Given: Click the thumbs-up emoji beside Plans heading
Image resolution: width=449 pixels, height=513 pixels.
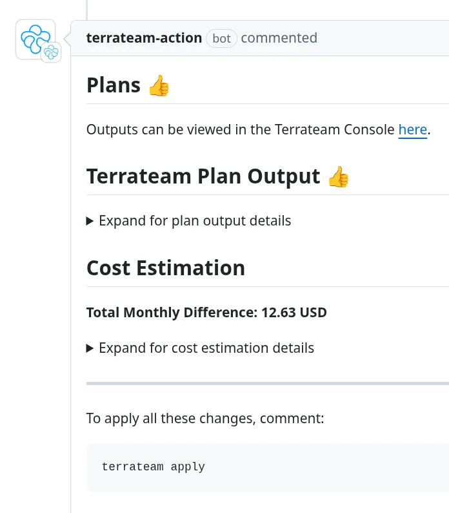Looking at the screenshot, I should coord(158,86).
